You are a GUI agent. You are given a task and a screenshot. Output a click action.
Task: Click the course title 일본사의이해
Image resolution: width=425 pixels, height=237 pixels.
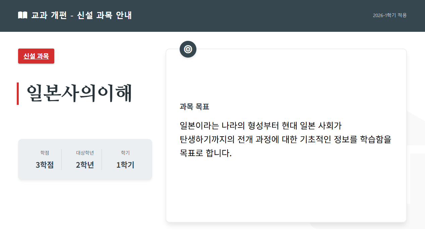point(79,94)
